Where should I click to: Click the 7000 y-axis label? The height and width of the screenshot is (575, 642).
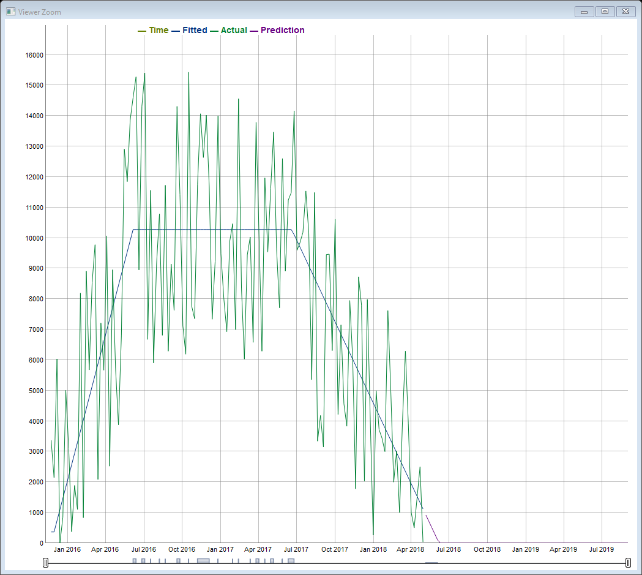coord(36,329)
